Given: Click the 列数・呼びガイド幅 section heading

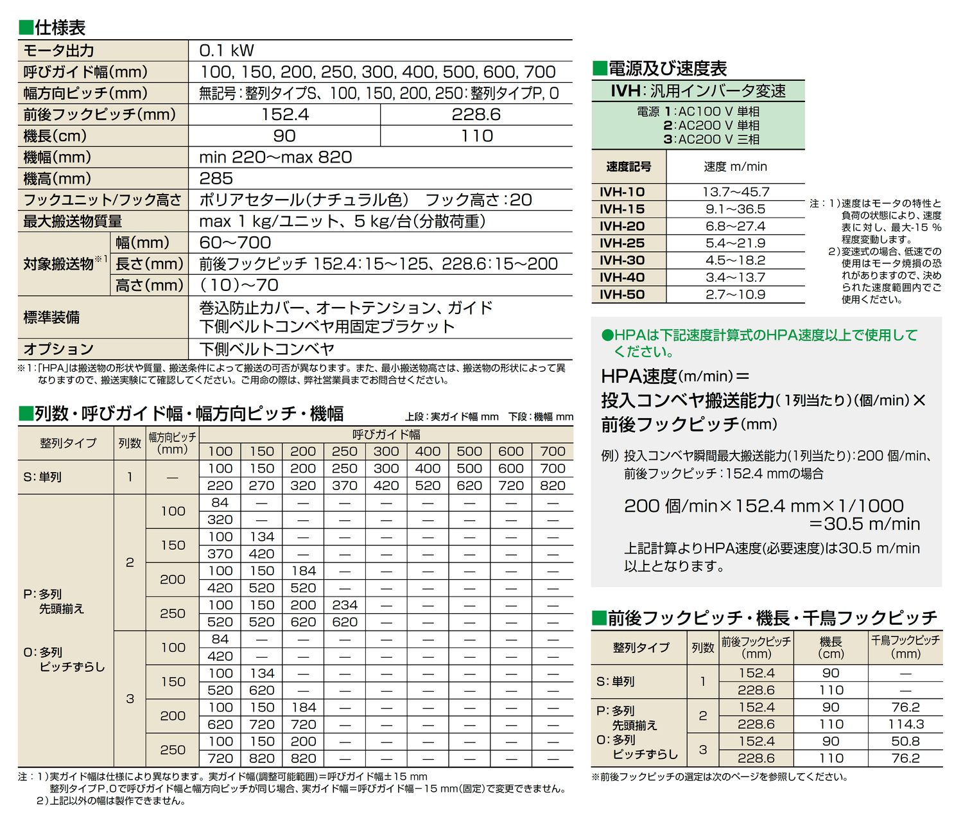Looking at the screenshot, I should click(182, 414).
